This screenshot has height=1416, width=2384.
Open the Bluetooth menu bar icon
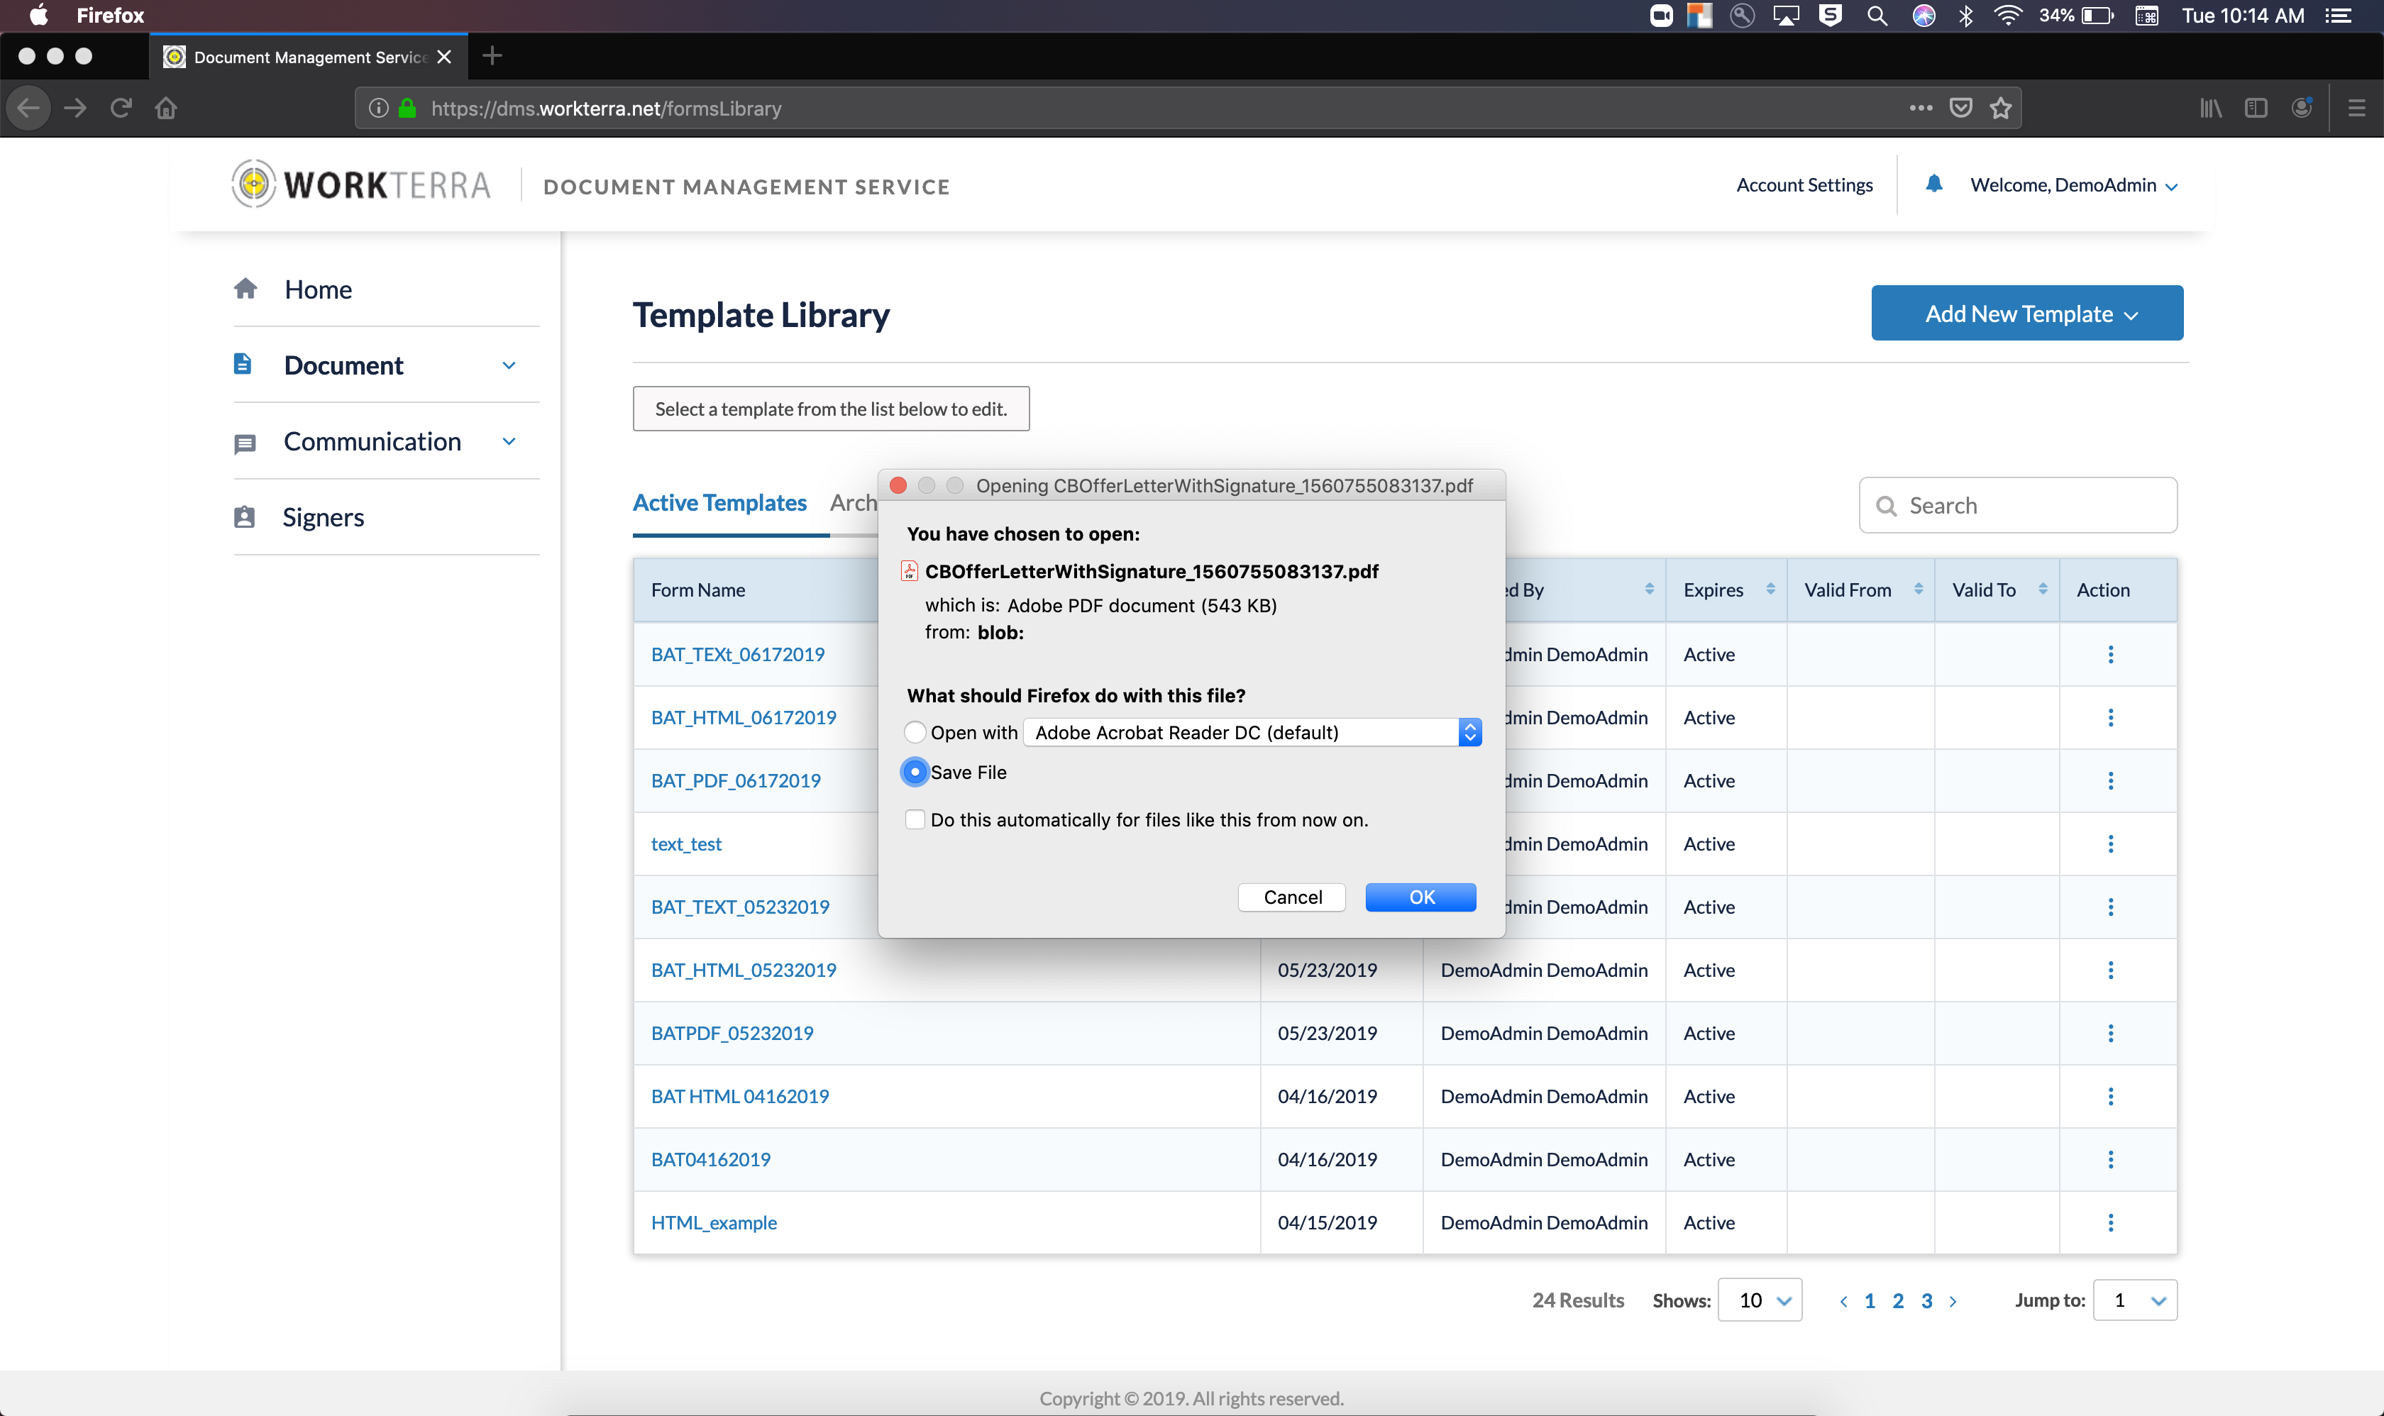(x=1965, y=16)
